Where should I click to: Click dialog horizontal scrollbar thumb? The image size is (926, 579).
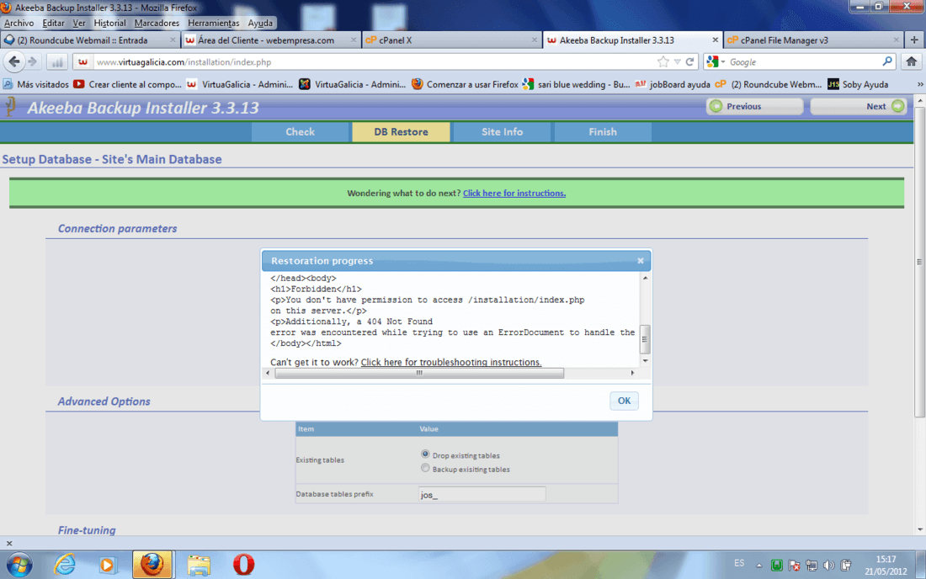(419, 373)
